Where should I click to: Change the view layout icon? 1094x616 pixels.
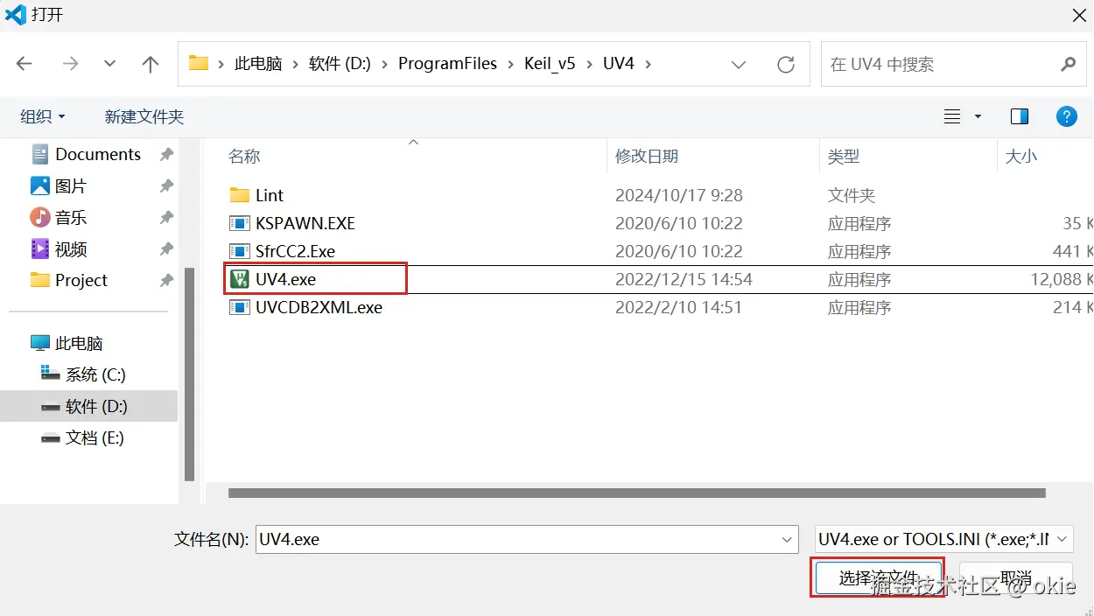(x=952, y=116)
